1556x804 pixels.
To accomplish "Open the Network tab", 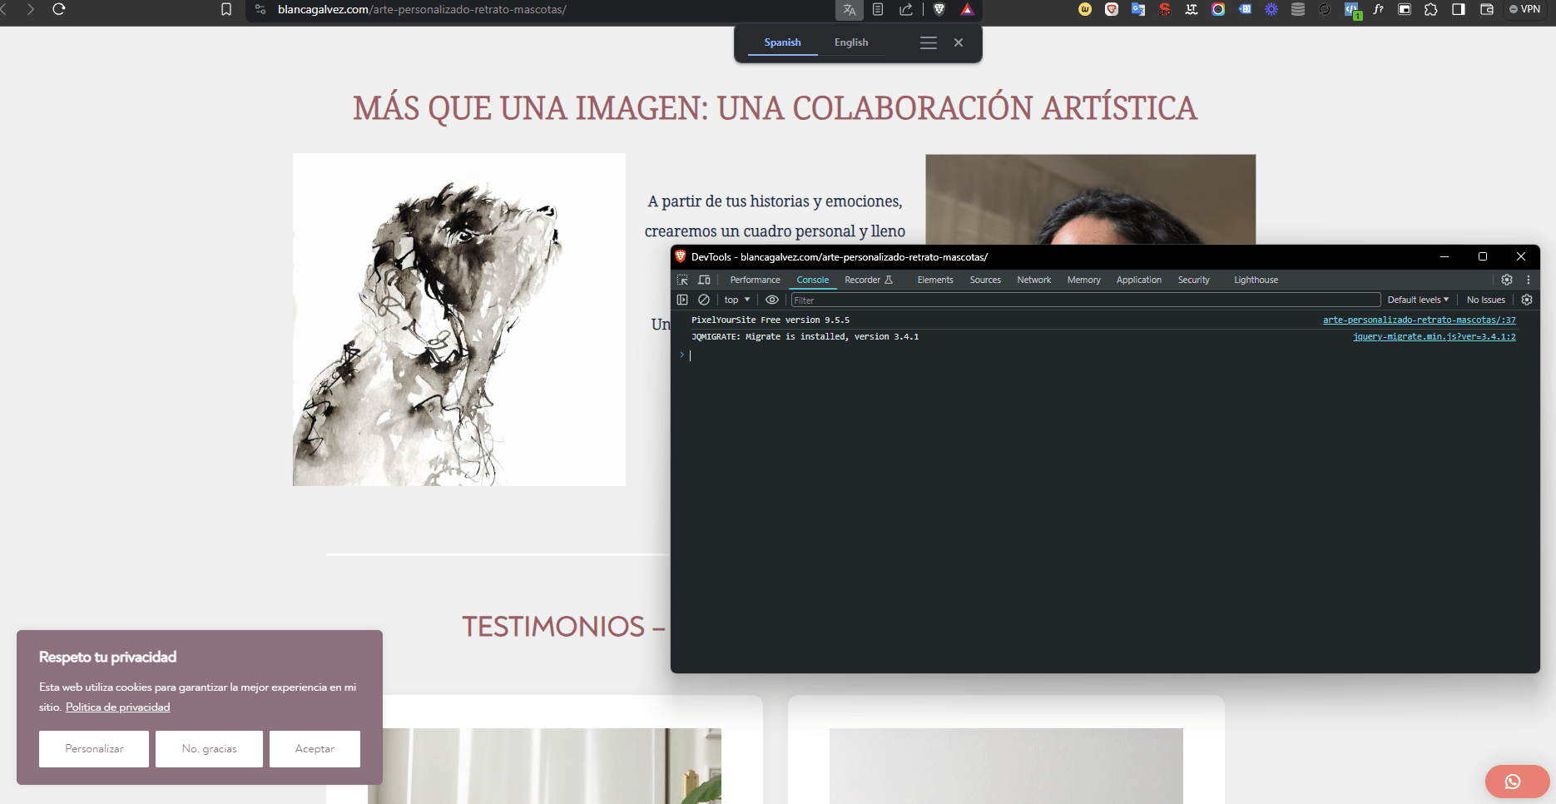I will (x=1033, y=280).
